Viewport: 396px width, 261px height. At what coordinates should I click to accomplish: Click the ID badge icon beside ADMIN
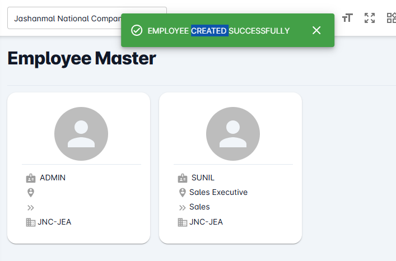point(31,178)
